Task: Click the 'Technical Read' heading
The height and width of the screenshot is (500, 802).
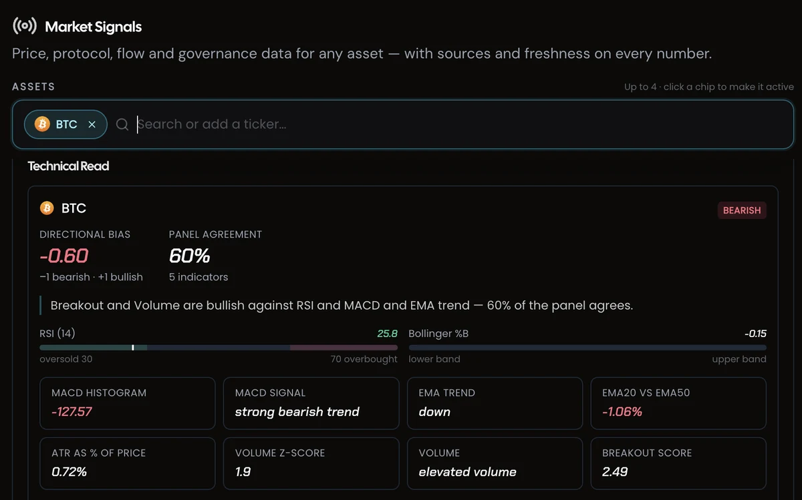Action: point(68,166)
